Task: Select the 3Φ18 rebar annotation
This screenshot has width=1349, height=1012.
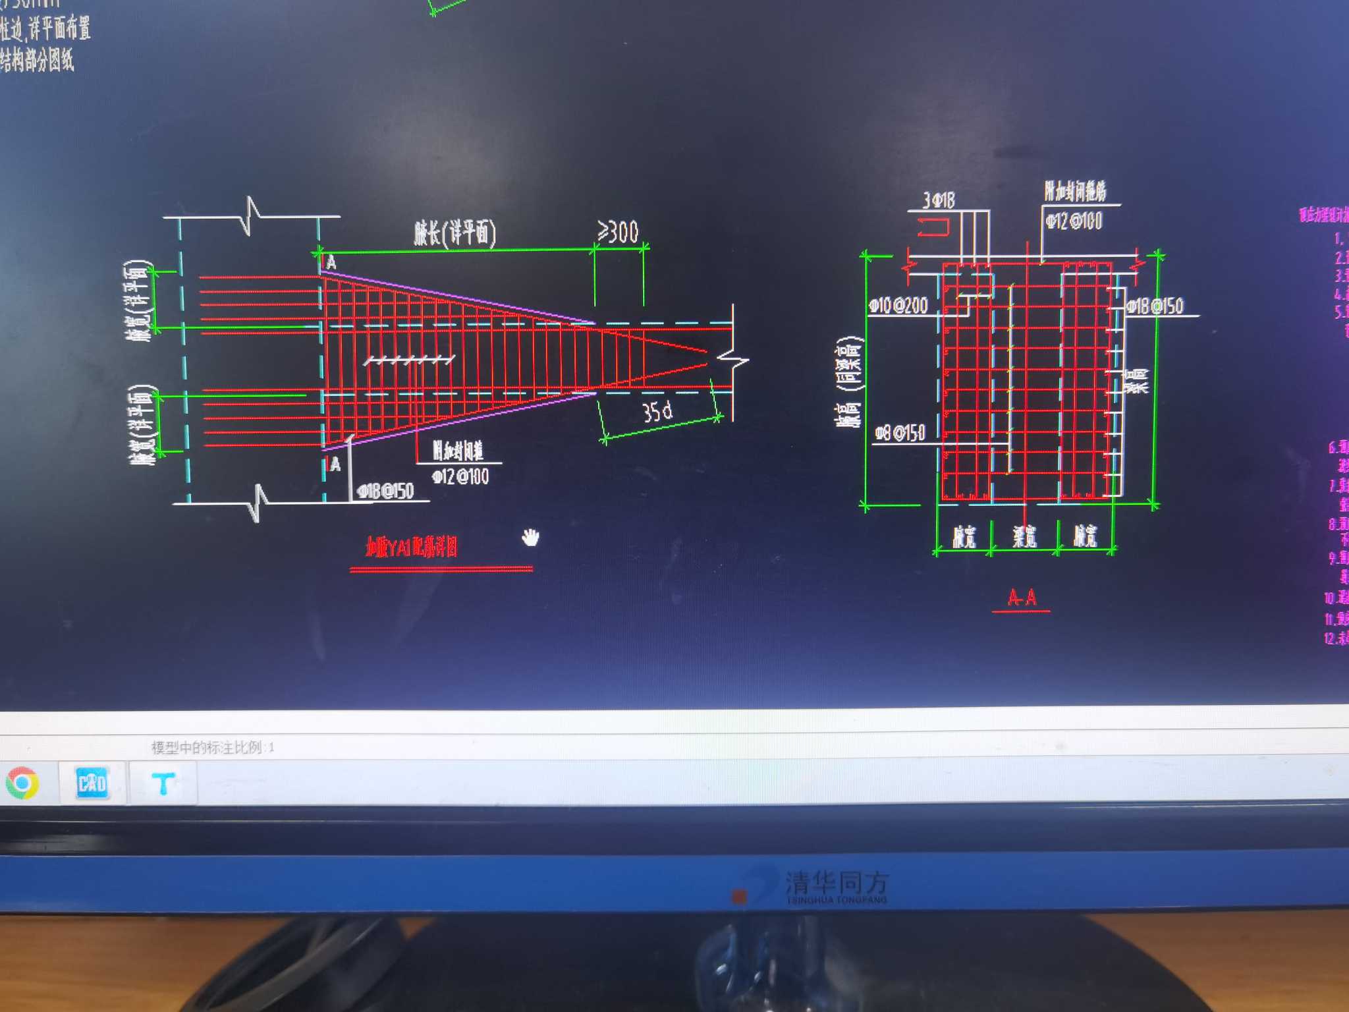Action: click(939, 200)
